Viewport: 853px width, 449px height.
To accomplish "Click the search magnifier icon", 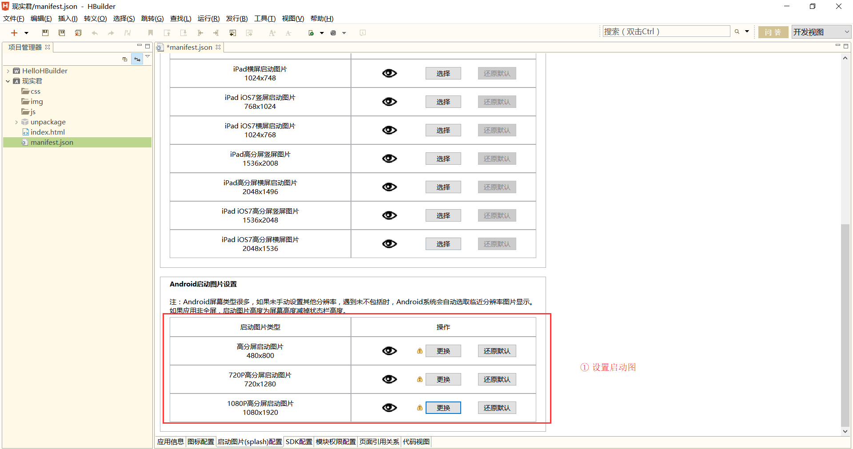I will (x=737, y=32).
